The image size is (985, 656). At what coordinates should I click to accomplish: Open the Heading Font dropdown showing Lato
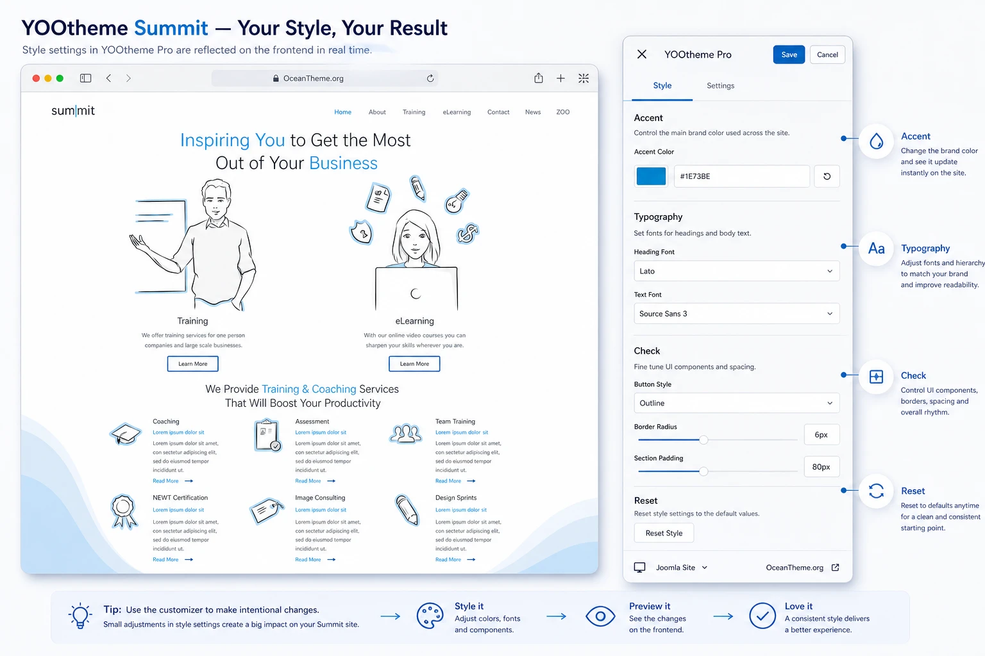click(x=737, y=271)
